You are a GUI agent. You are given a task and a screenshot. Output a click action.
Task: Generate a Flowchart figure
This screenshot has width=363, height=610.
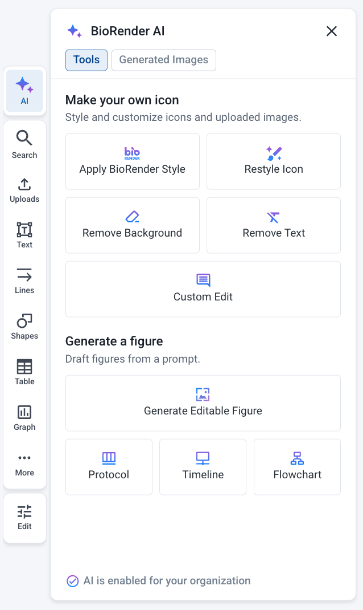click(298, 467)
